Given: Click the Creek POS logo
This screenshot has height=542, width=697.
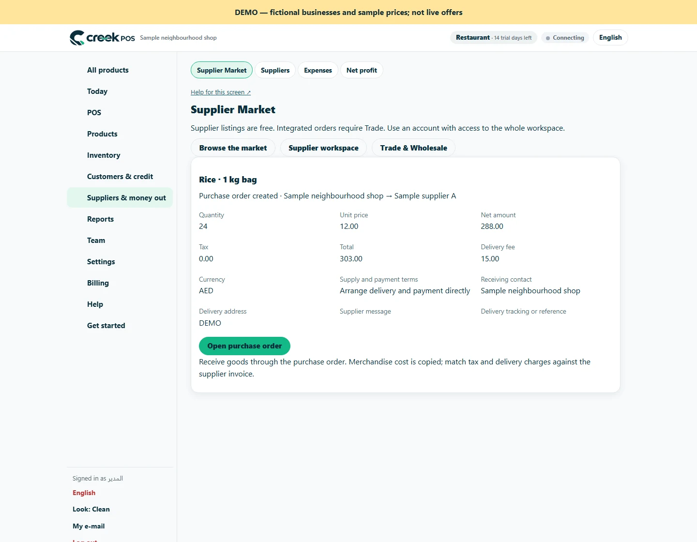Looking at the screenshot, I should (102, 37).
